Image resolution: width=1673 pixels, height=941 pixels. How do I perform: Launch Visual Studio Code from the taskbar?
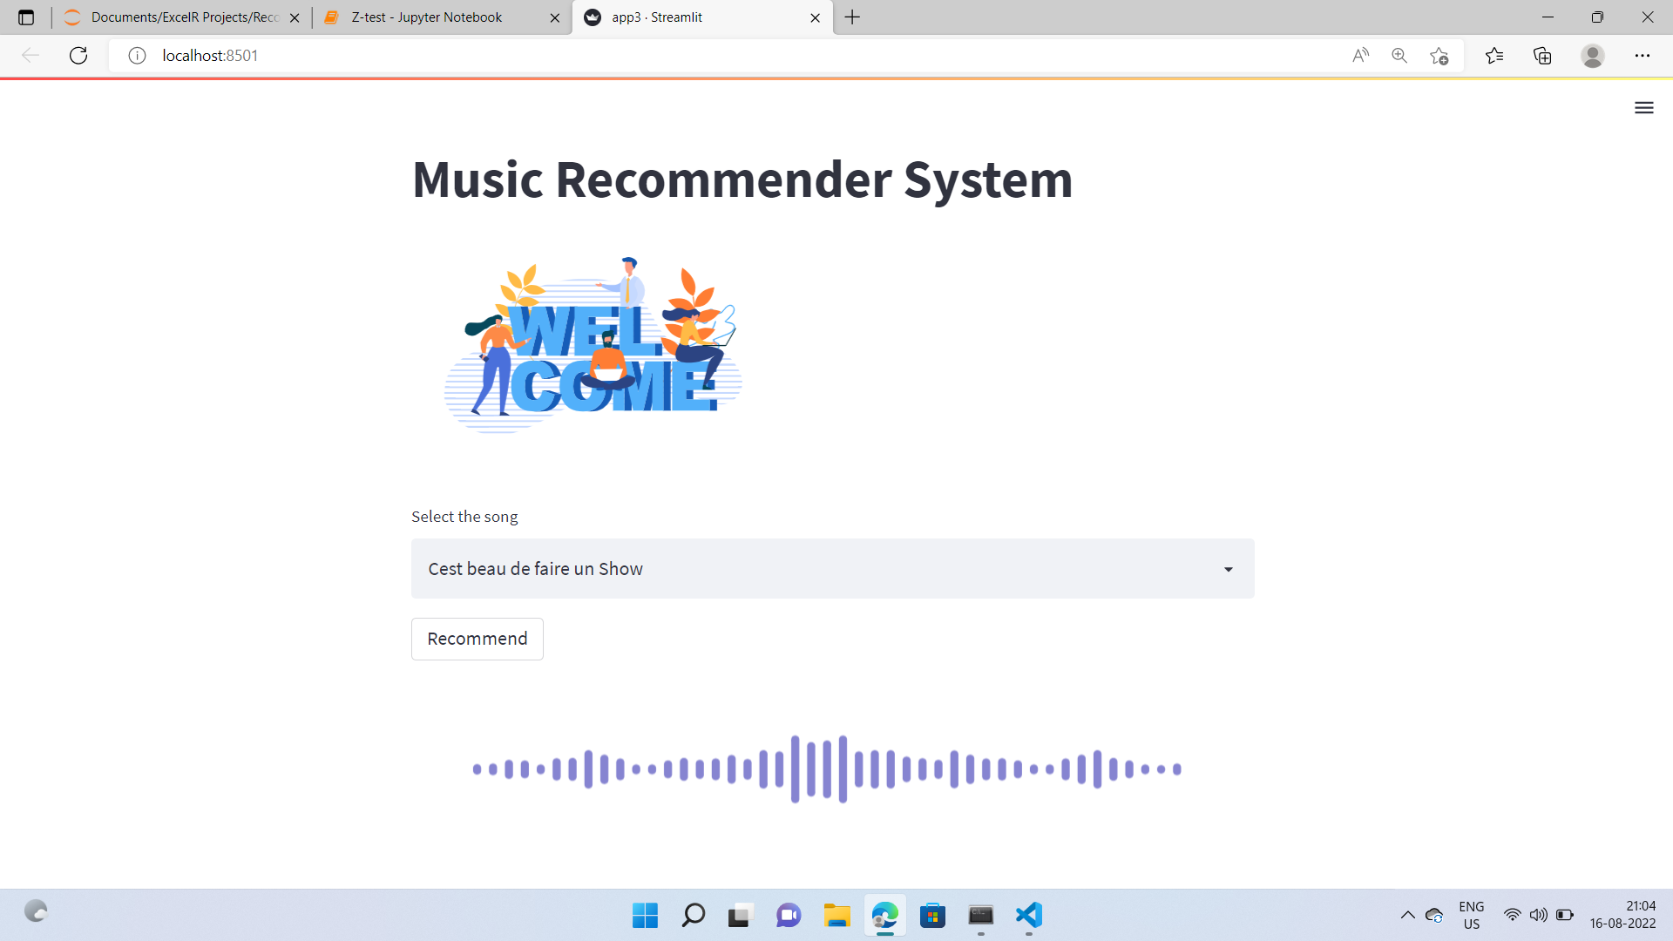(x=1029, y=916)
